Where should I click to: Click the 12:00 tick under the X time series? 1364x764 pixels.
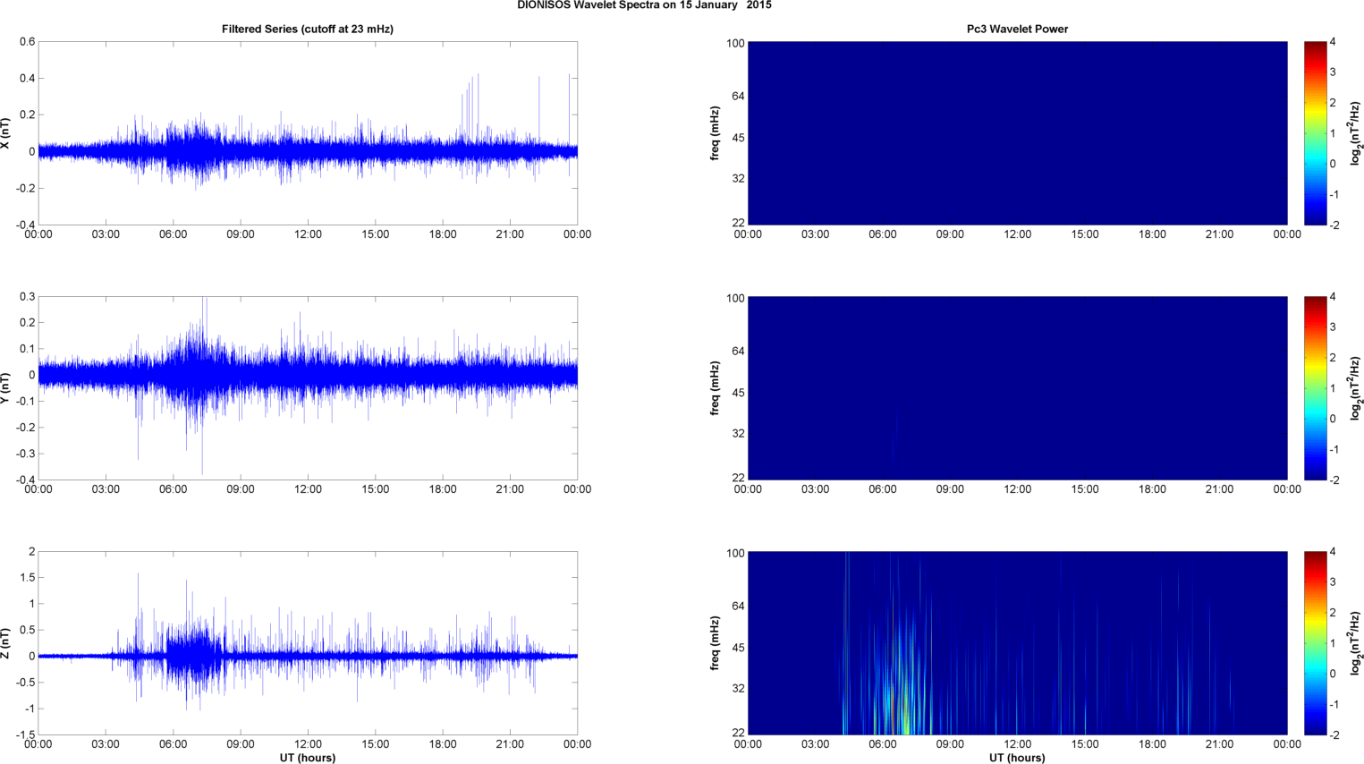click(x=308, y=234)
